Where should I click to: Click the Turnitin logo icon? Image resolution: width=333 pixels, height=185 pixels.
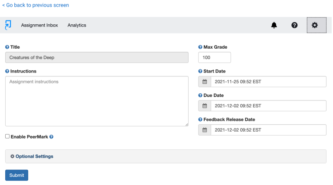pos(8,25)
